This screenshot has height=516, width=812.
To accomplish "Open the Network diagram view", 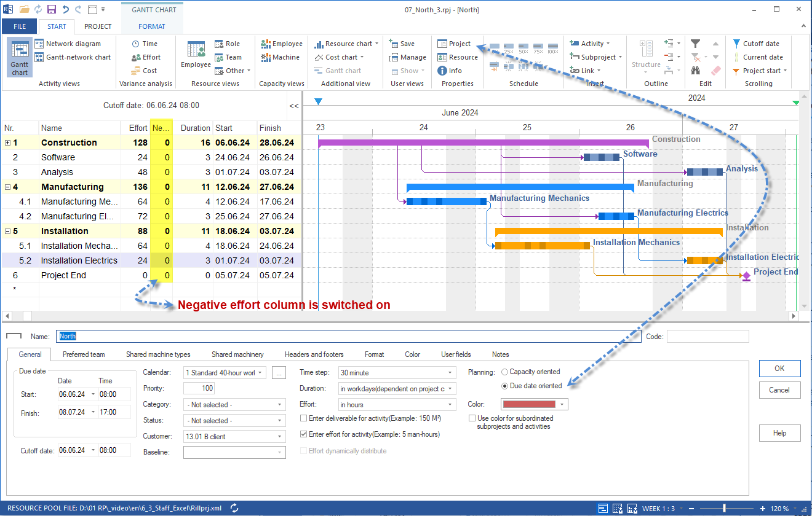I will click(73, 44).
